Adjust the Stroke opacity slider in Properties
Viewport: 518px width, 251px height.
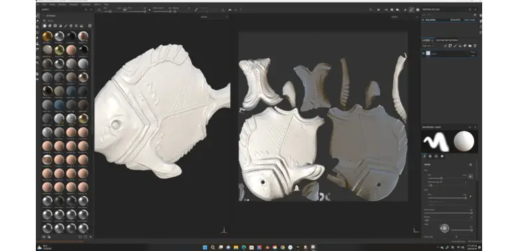point(448,213)
